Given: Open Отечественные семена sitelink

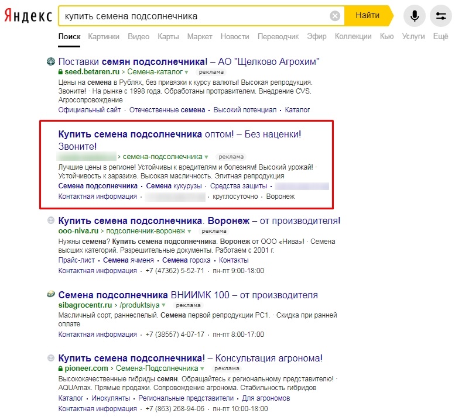Looking at the screenshot, I should [x=167, y=110].
